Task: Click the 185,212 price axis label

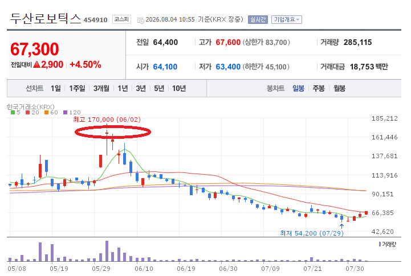Action: point(385,118)
